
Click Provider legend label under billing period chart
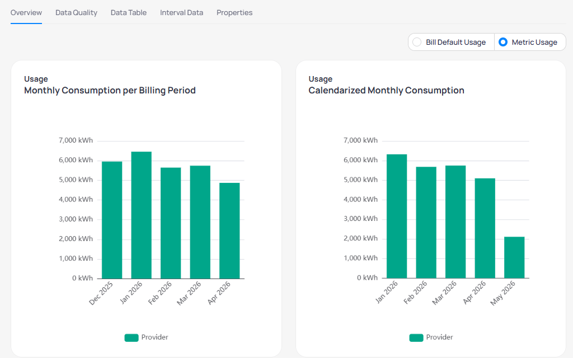click(x=154, y=337)
